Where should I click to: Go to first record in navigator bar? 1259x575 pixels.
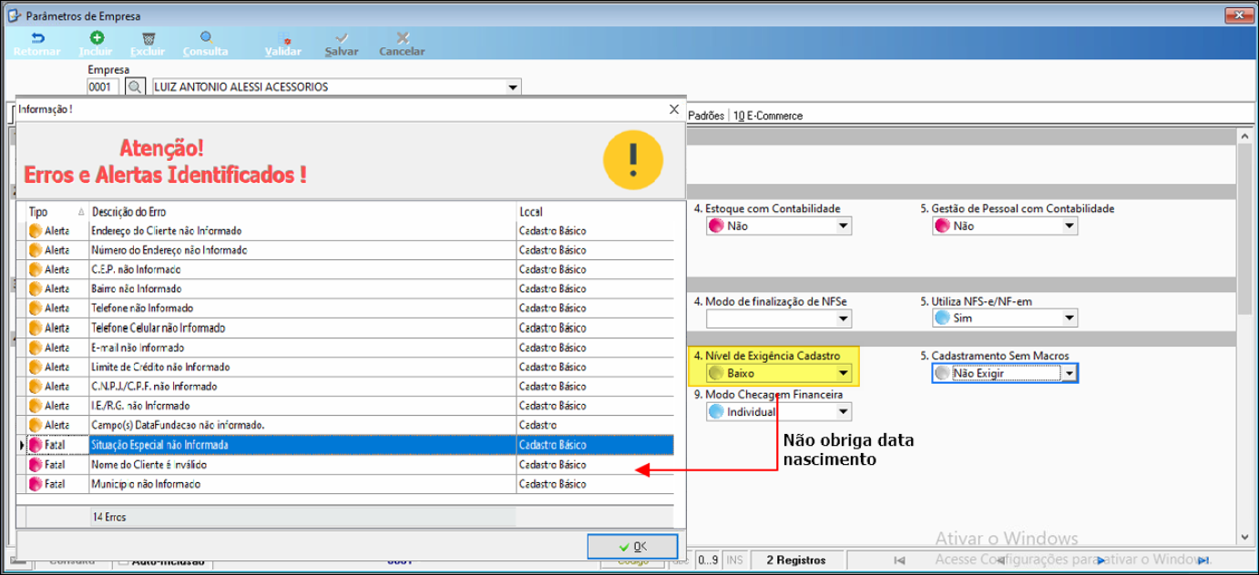(x=900, y=560)
